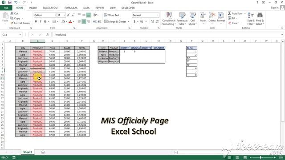Apply percent style
The height and width of the screenshot is (160, 285).
pyautogui.click(x=142, y=22)
